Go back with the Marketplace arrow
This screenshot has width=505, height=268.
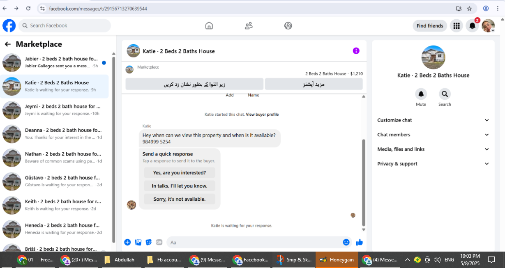point(8,44)
